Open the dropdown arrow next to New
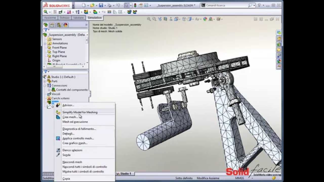 [x=88, y=5]
